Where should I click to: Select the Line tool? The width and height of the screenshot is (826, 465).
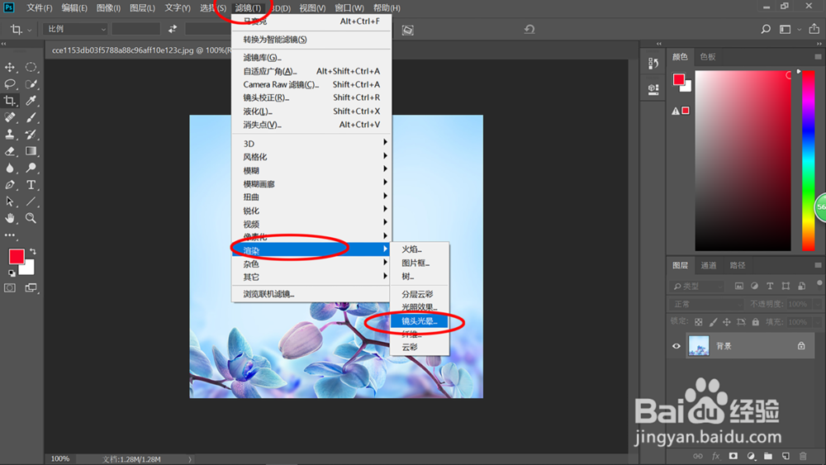pyautogui.click(x=31, y=202)
